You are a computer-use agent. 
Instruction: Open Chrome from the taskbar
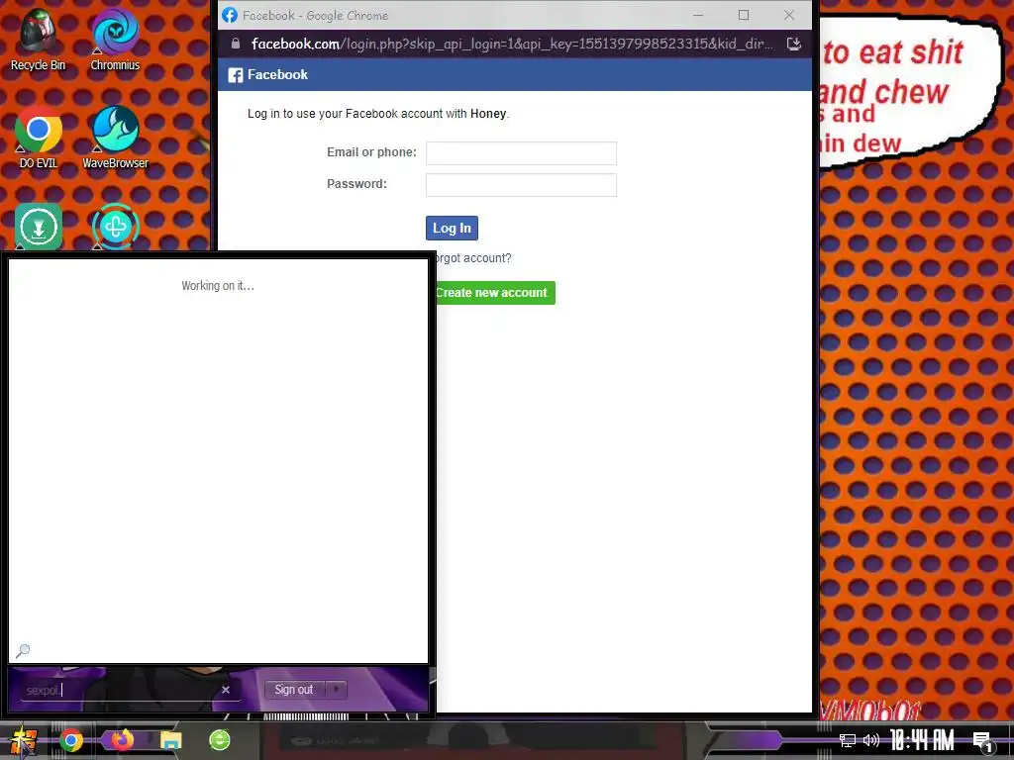pyautogui.click(x=71, y=740)
